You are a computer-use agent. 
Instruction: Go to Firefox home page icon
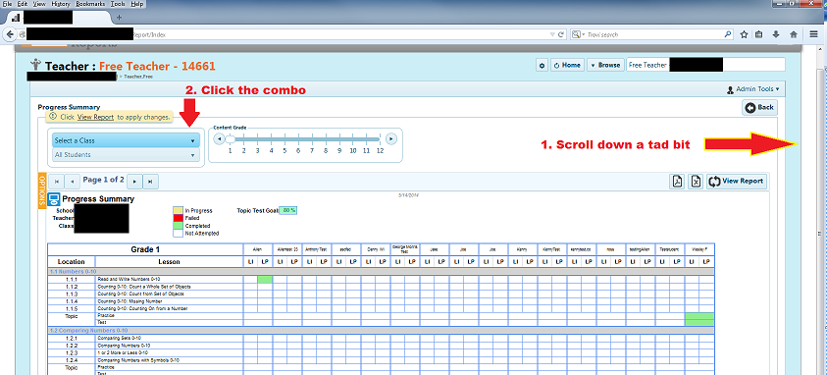[x=794, y=34]
